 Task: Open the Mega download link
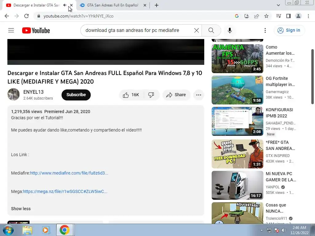point(65,191)
